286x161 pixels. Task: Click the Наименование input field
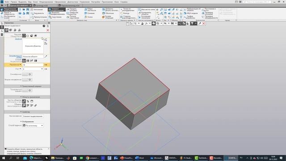click(33, 116)
